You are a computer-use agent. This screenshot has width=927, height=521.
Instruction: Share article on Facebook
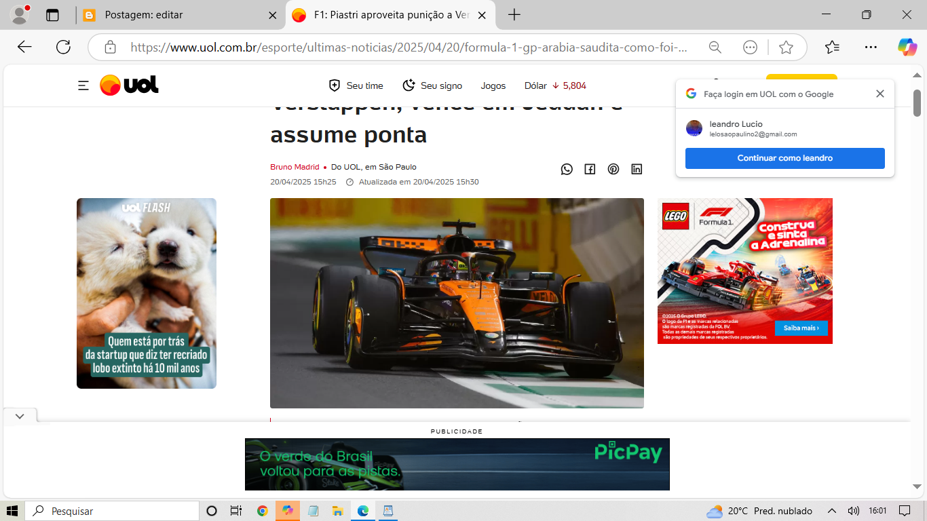pyautogui.click(x=590, y=169)
